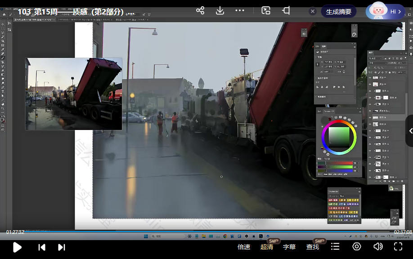
Task: Toggle subtitles with the 字幕 option
Action: click(x=289, y=247)
